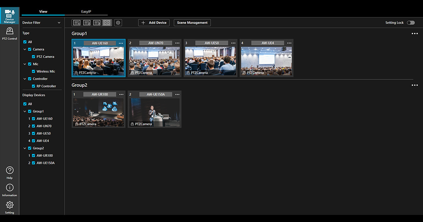Click the Add Device button

(x=154, y=22)
